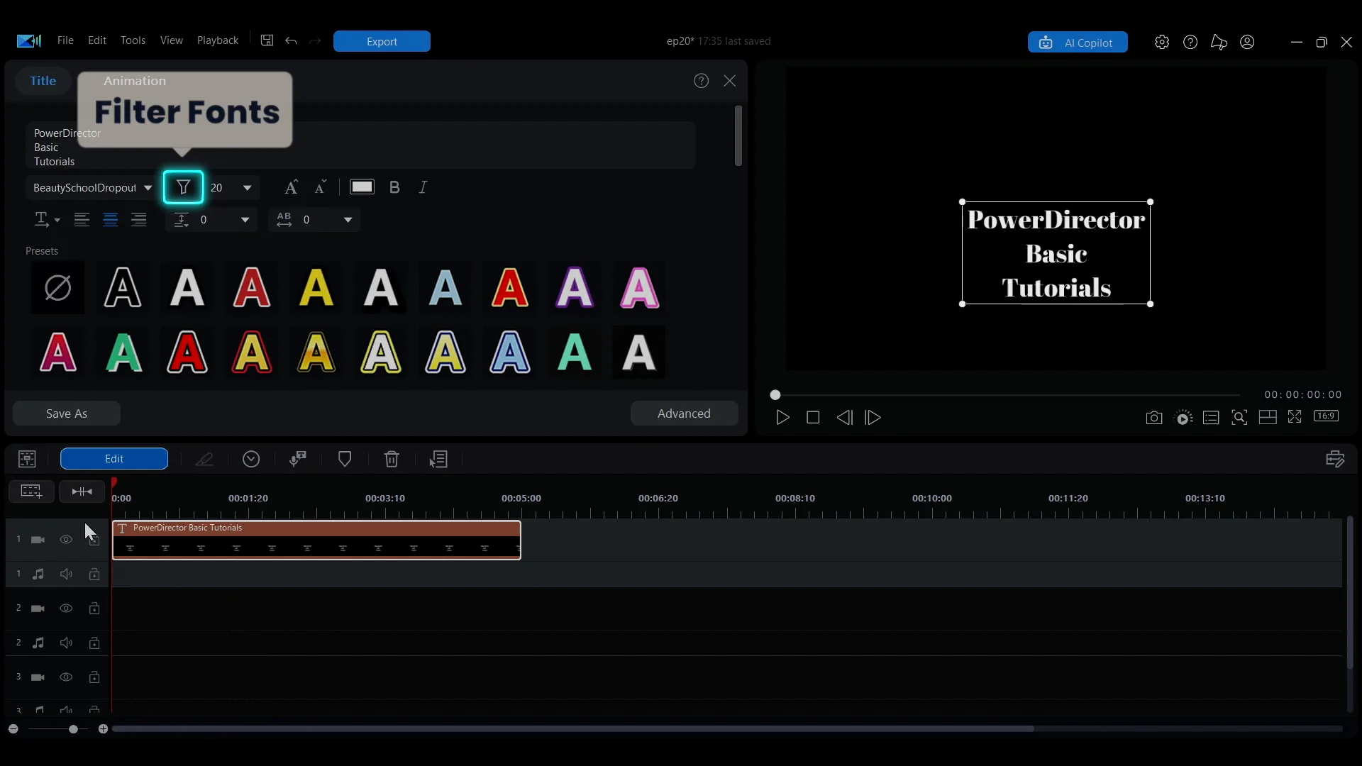
Task: Add a marker with the shield icon
Action: (345, 459)
